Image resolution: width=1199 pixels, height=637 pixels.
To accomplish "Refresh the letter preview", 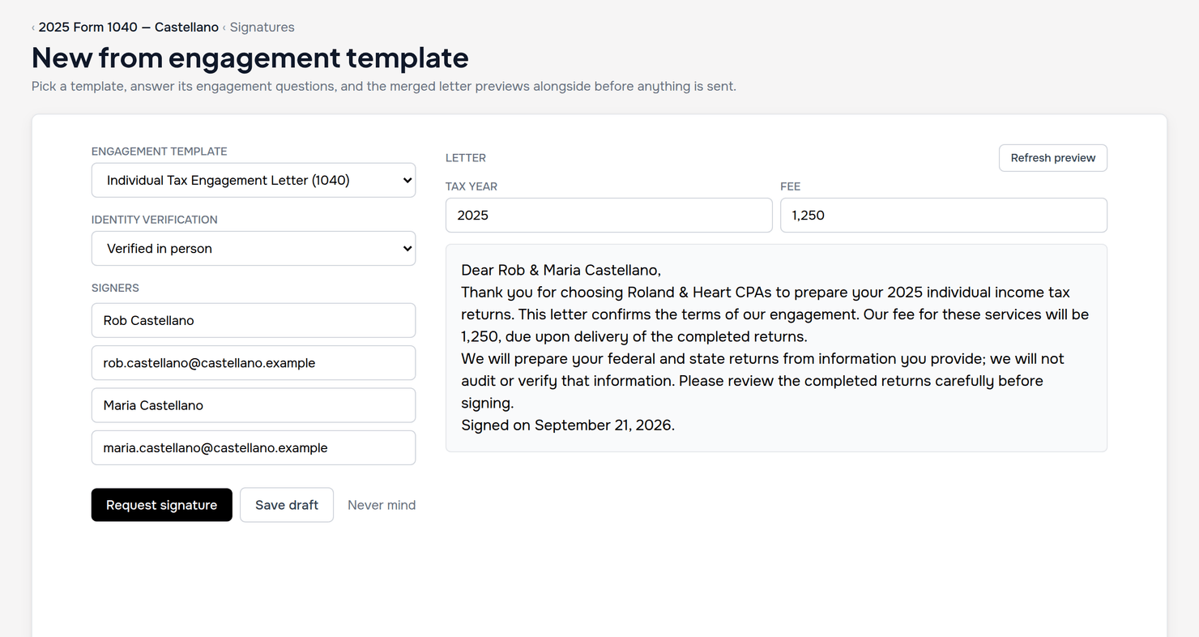I will point(1053,158).
